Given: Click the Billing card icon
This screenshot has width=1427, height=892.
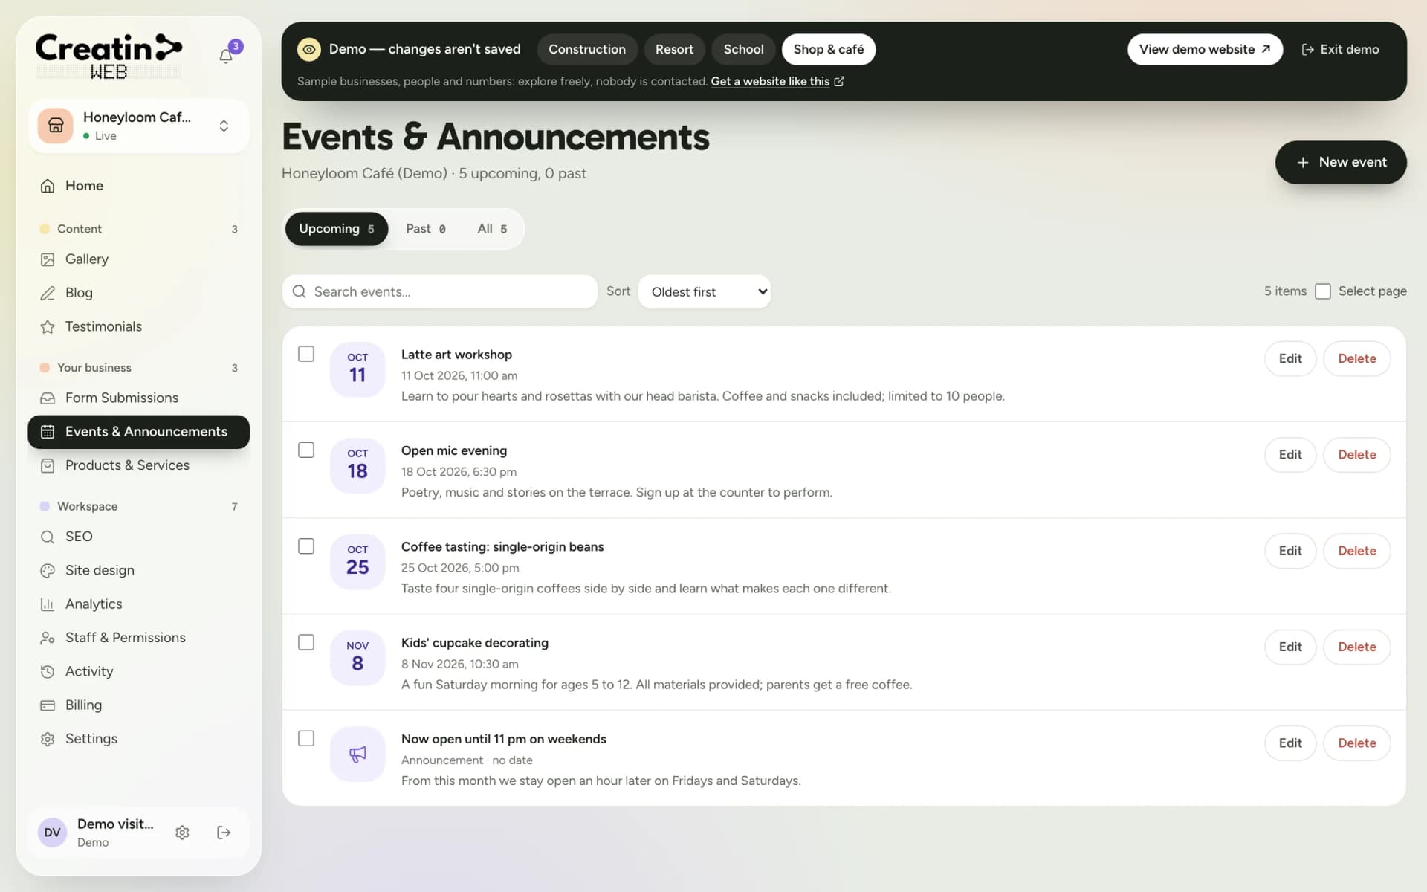Looking at the screenshot, I should coord(48,705).
